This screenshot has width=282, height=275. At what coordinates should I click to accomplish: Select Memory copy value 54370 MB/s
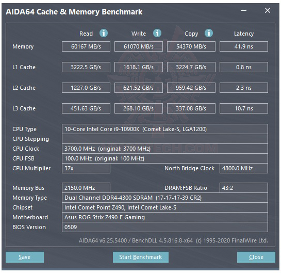pos(191,46)
